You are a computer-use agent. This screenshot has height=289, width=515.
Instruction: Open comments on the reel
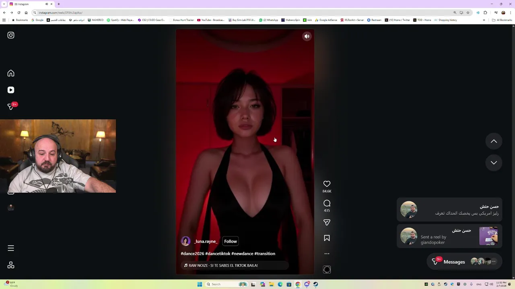(327, 204)
